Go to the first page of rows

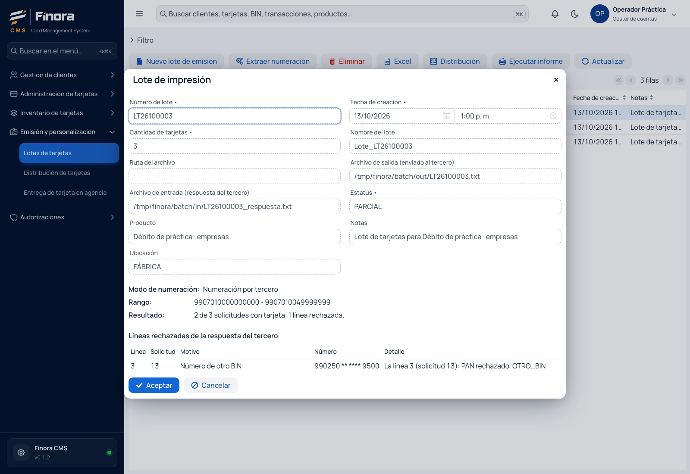click(618, 80)
